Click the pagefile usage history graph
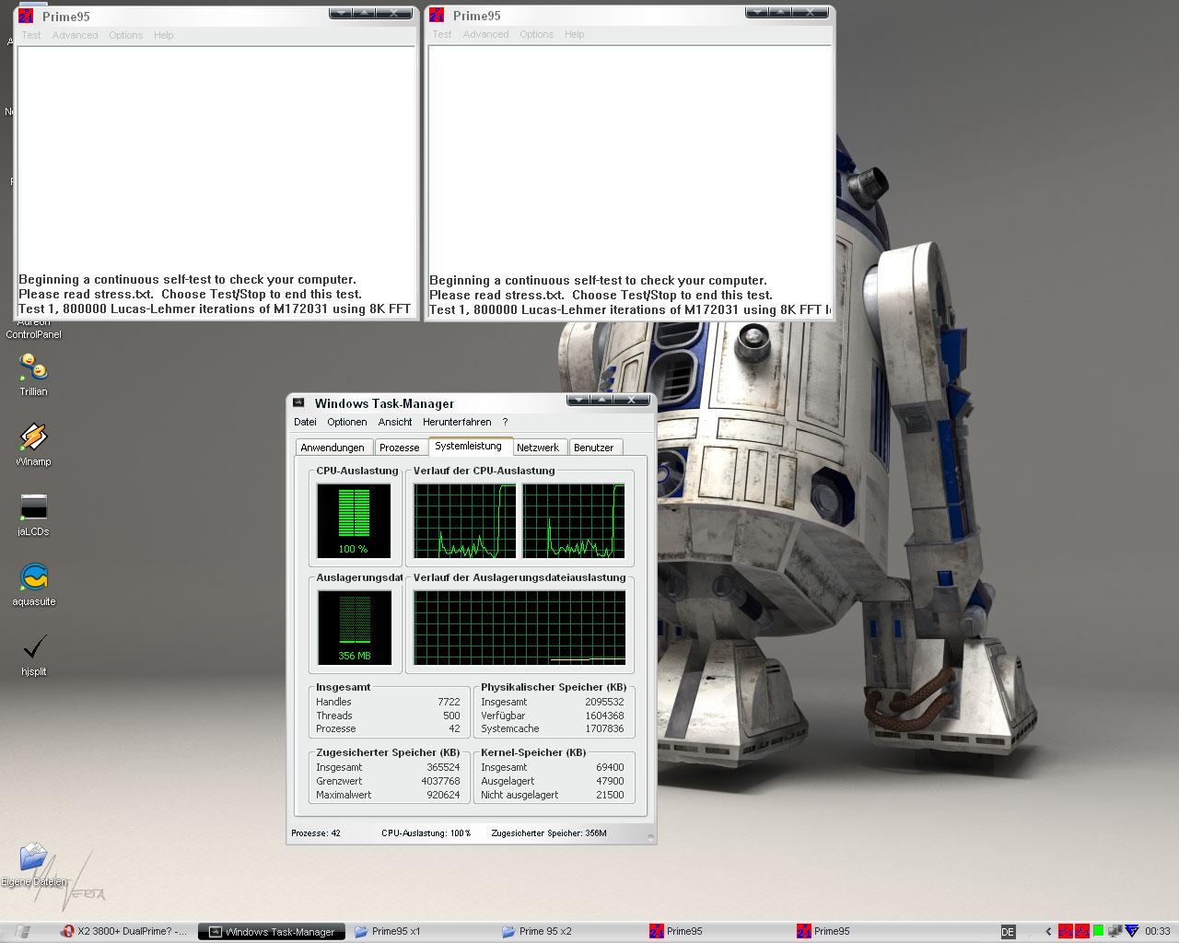Image resolution: width=1179 pixels, height=943 pixels. (519, 627)
